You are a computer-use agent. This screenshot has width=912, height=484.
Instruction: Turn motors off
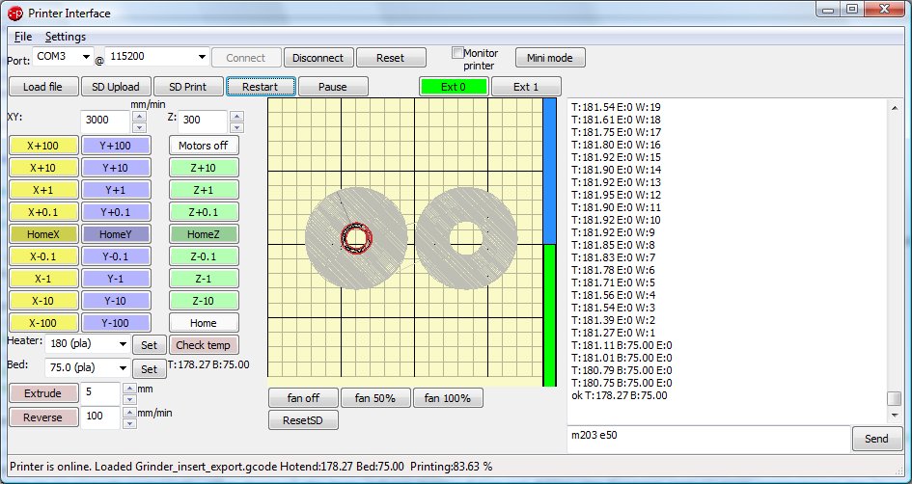(203, 146)
